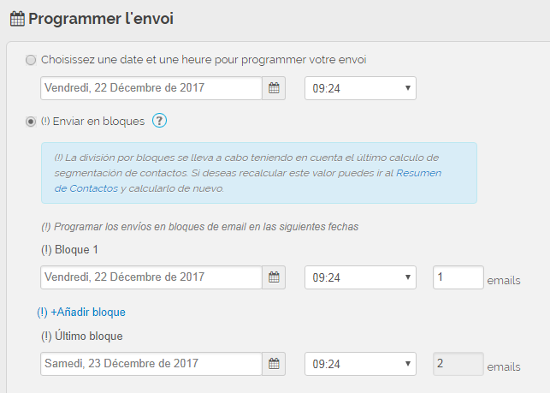Click the blue block-division info notice
This screenshot has width=550, height=393.
click(258, 172)
